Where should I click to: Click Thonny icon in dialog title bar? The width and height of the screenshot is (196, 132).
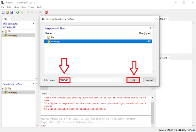coord(43,19)
